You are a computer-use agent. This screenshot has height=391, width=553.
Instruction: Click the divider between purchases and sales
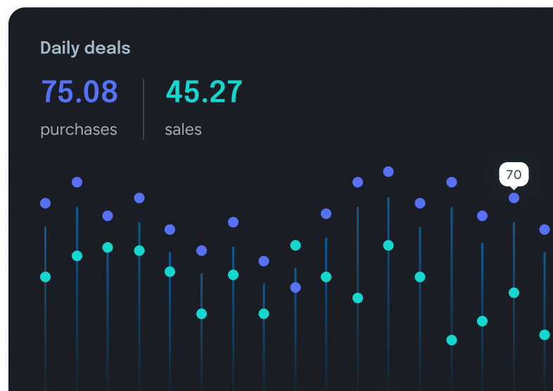tap(144, 109)
